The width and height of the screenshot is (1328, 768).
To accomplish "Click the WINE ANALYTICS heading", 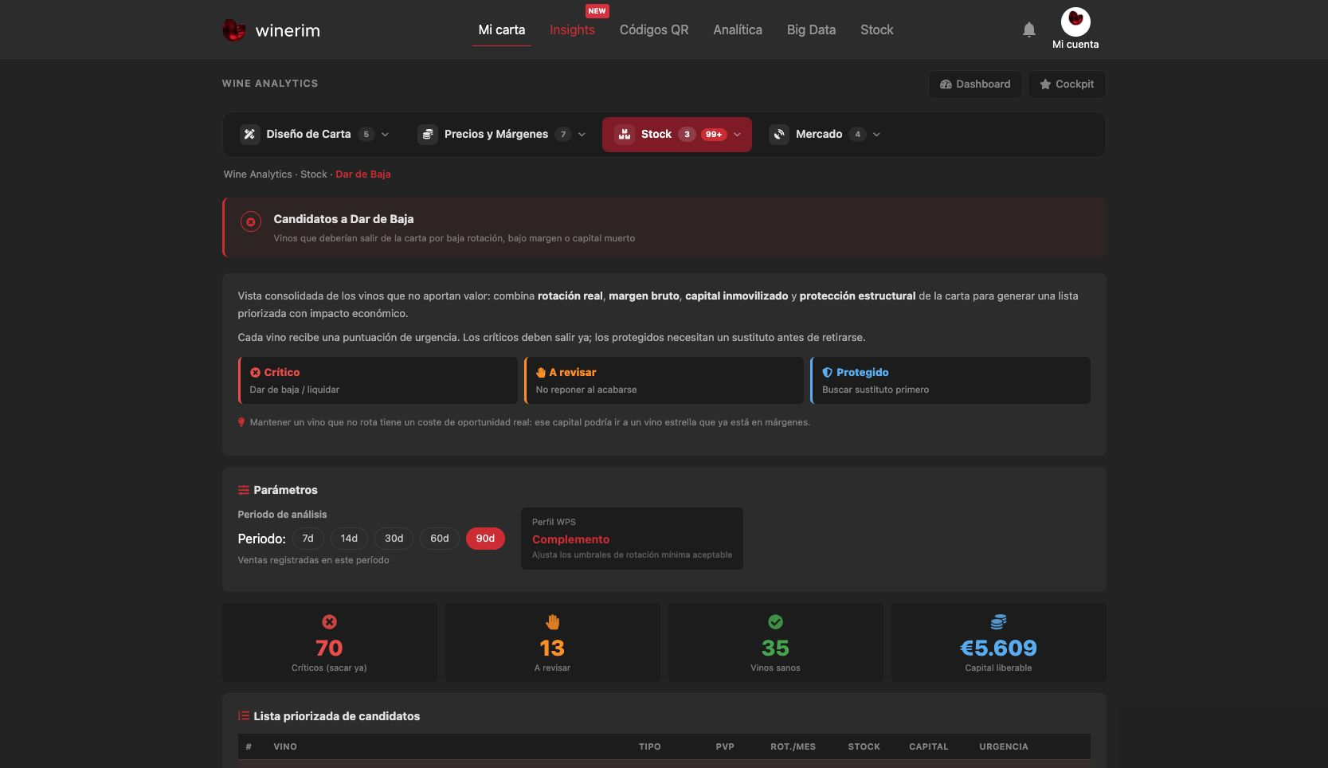I will (x=270, y=83).
